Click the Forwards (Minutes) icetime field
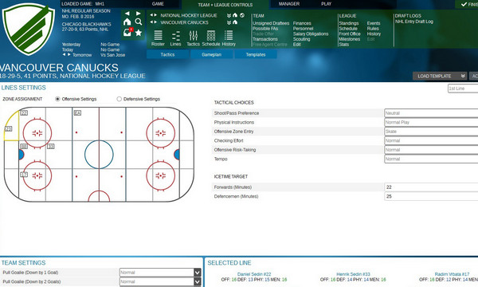This screenshot has width=478, height=287. coord(431,187)
